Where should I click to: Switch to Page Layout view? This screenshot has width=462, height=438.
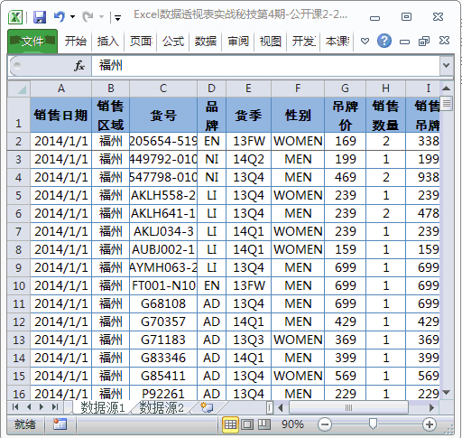(247, 424)
